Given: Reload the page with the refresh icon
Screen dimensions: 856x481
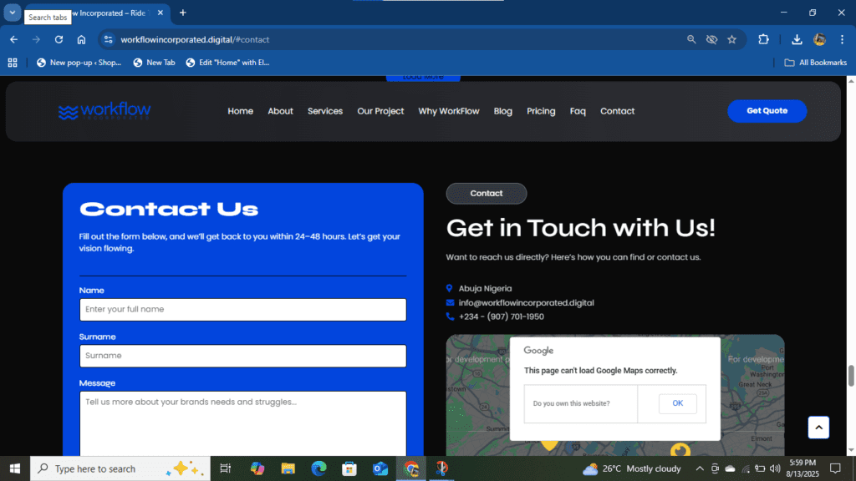Looking at the screenshot, I should [x=59, y=39].
